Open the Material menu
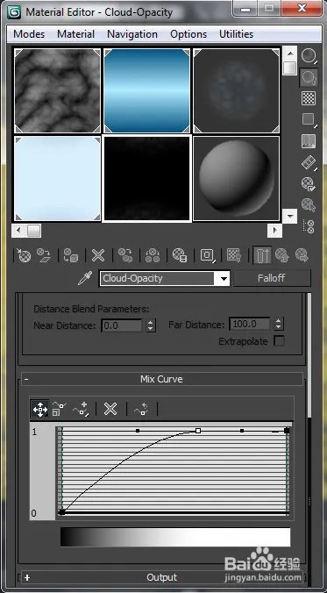This screenshot has height=593, width=327. [x=76, y=34]
